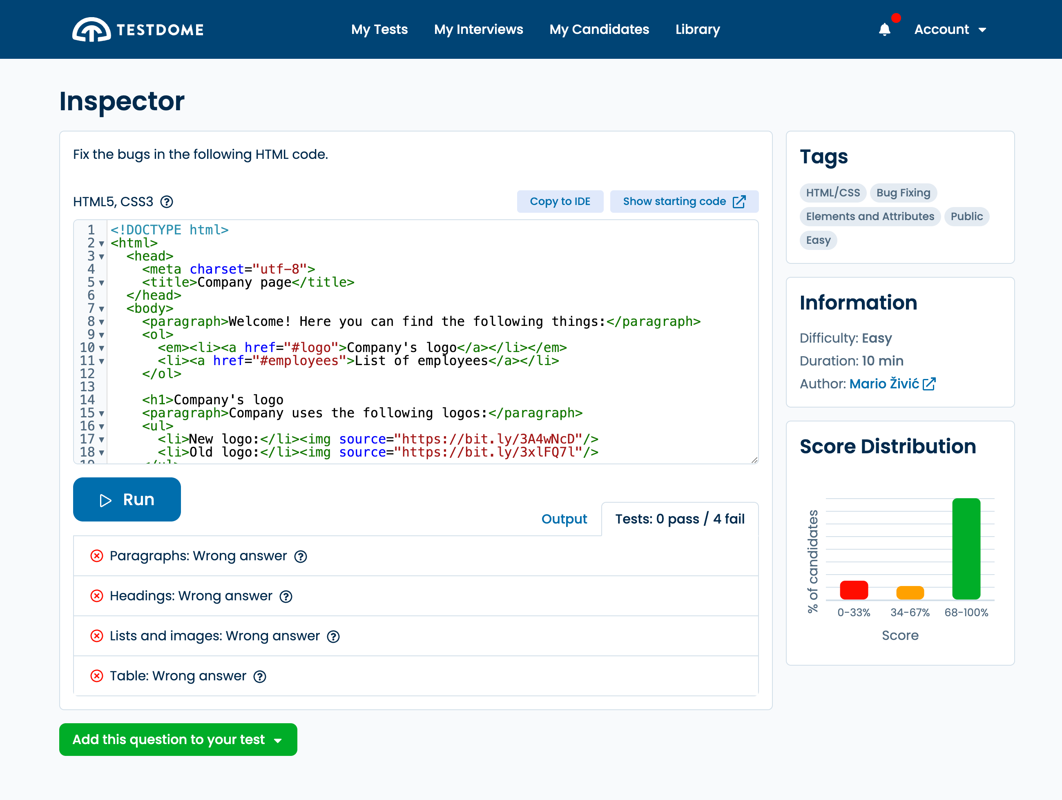Screen dimensions: 1062x800
Task: Collapse the body fold arrow on line 7
Action: (101, 309)
